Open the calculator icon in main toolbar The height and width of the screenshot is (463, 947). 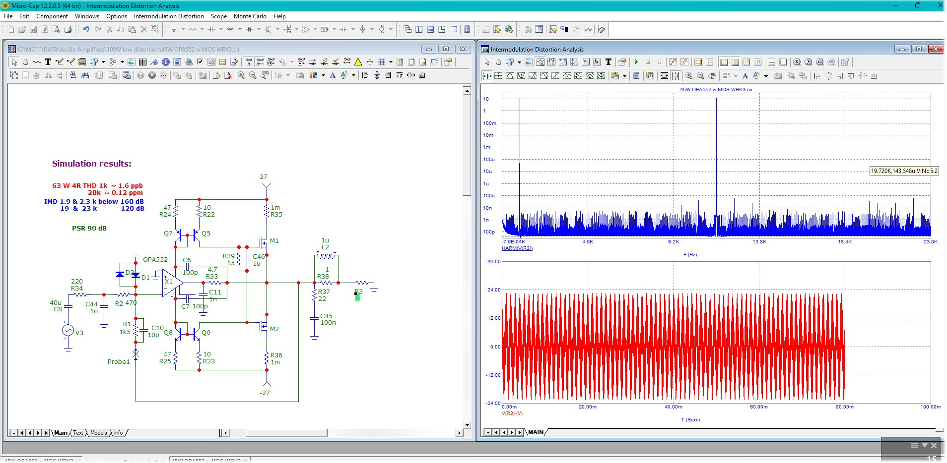pyautogui.click(x=467, y=29)
